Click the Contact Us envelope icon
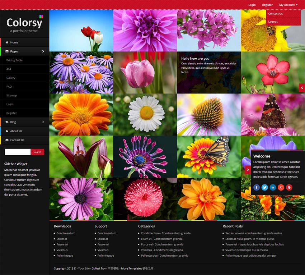The width and height of the screenshot is (305, 275). point(7,140)
